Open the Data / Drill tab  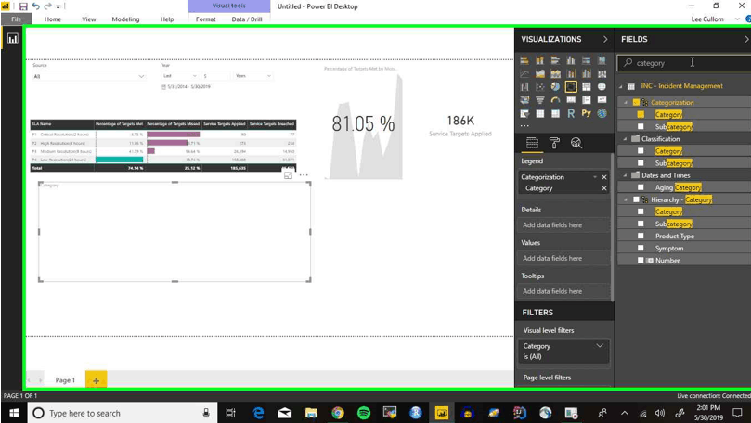coord(247,19)
